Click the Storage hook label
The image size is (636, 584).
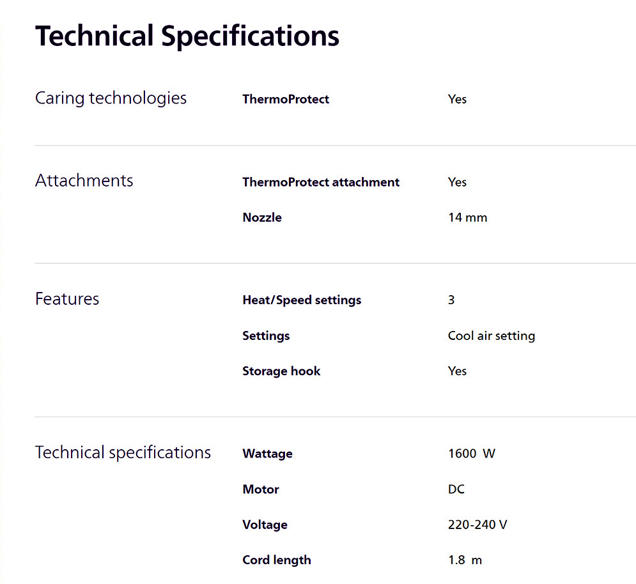pyautogui.click(x=281, y=371)
